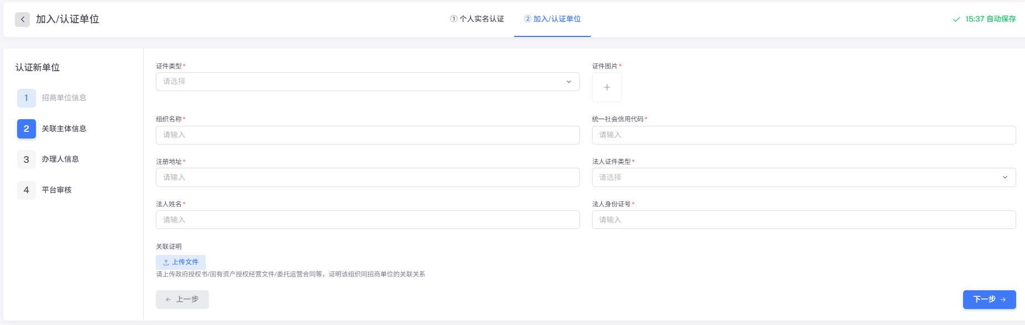Click the step 3 number badge
1025x325 pixels.
pyautogui.click(x=26, y=159)
